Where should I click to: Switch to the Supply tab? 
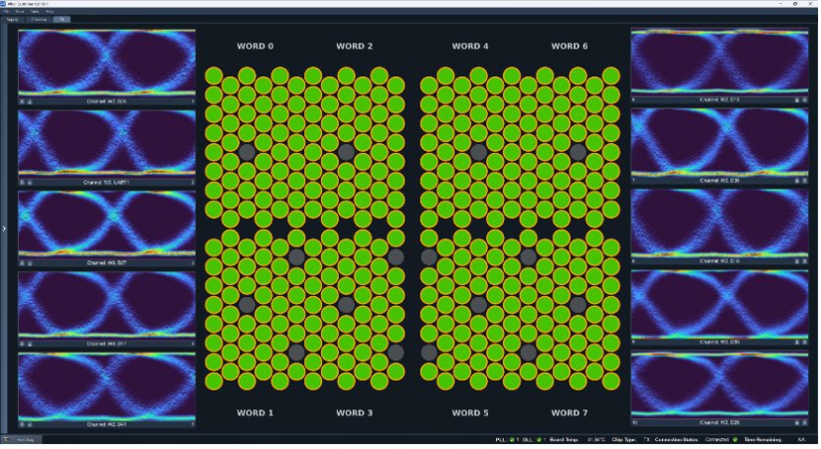click(x=12, y=19)
